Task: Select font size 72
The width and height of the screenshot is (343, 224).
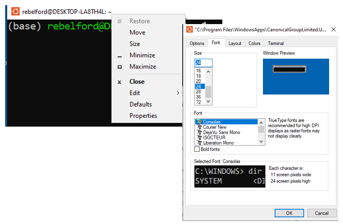Action: pyautogui.click(x=200, y=102)
